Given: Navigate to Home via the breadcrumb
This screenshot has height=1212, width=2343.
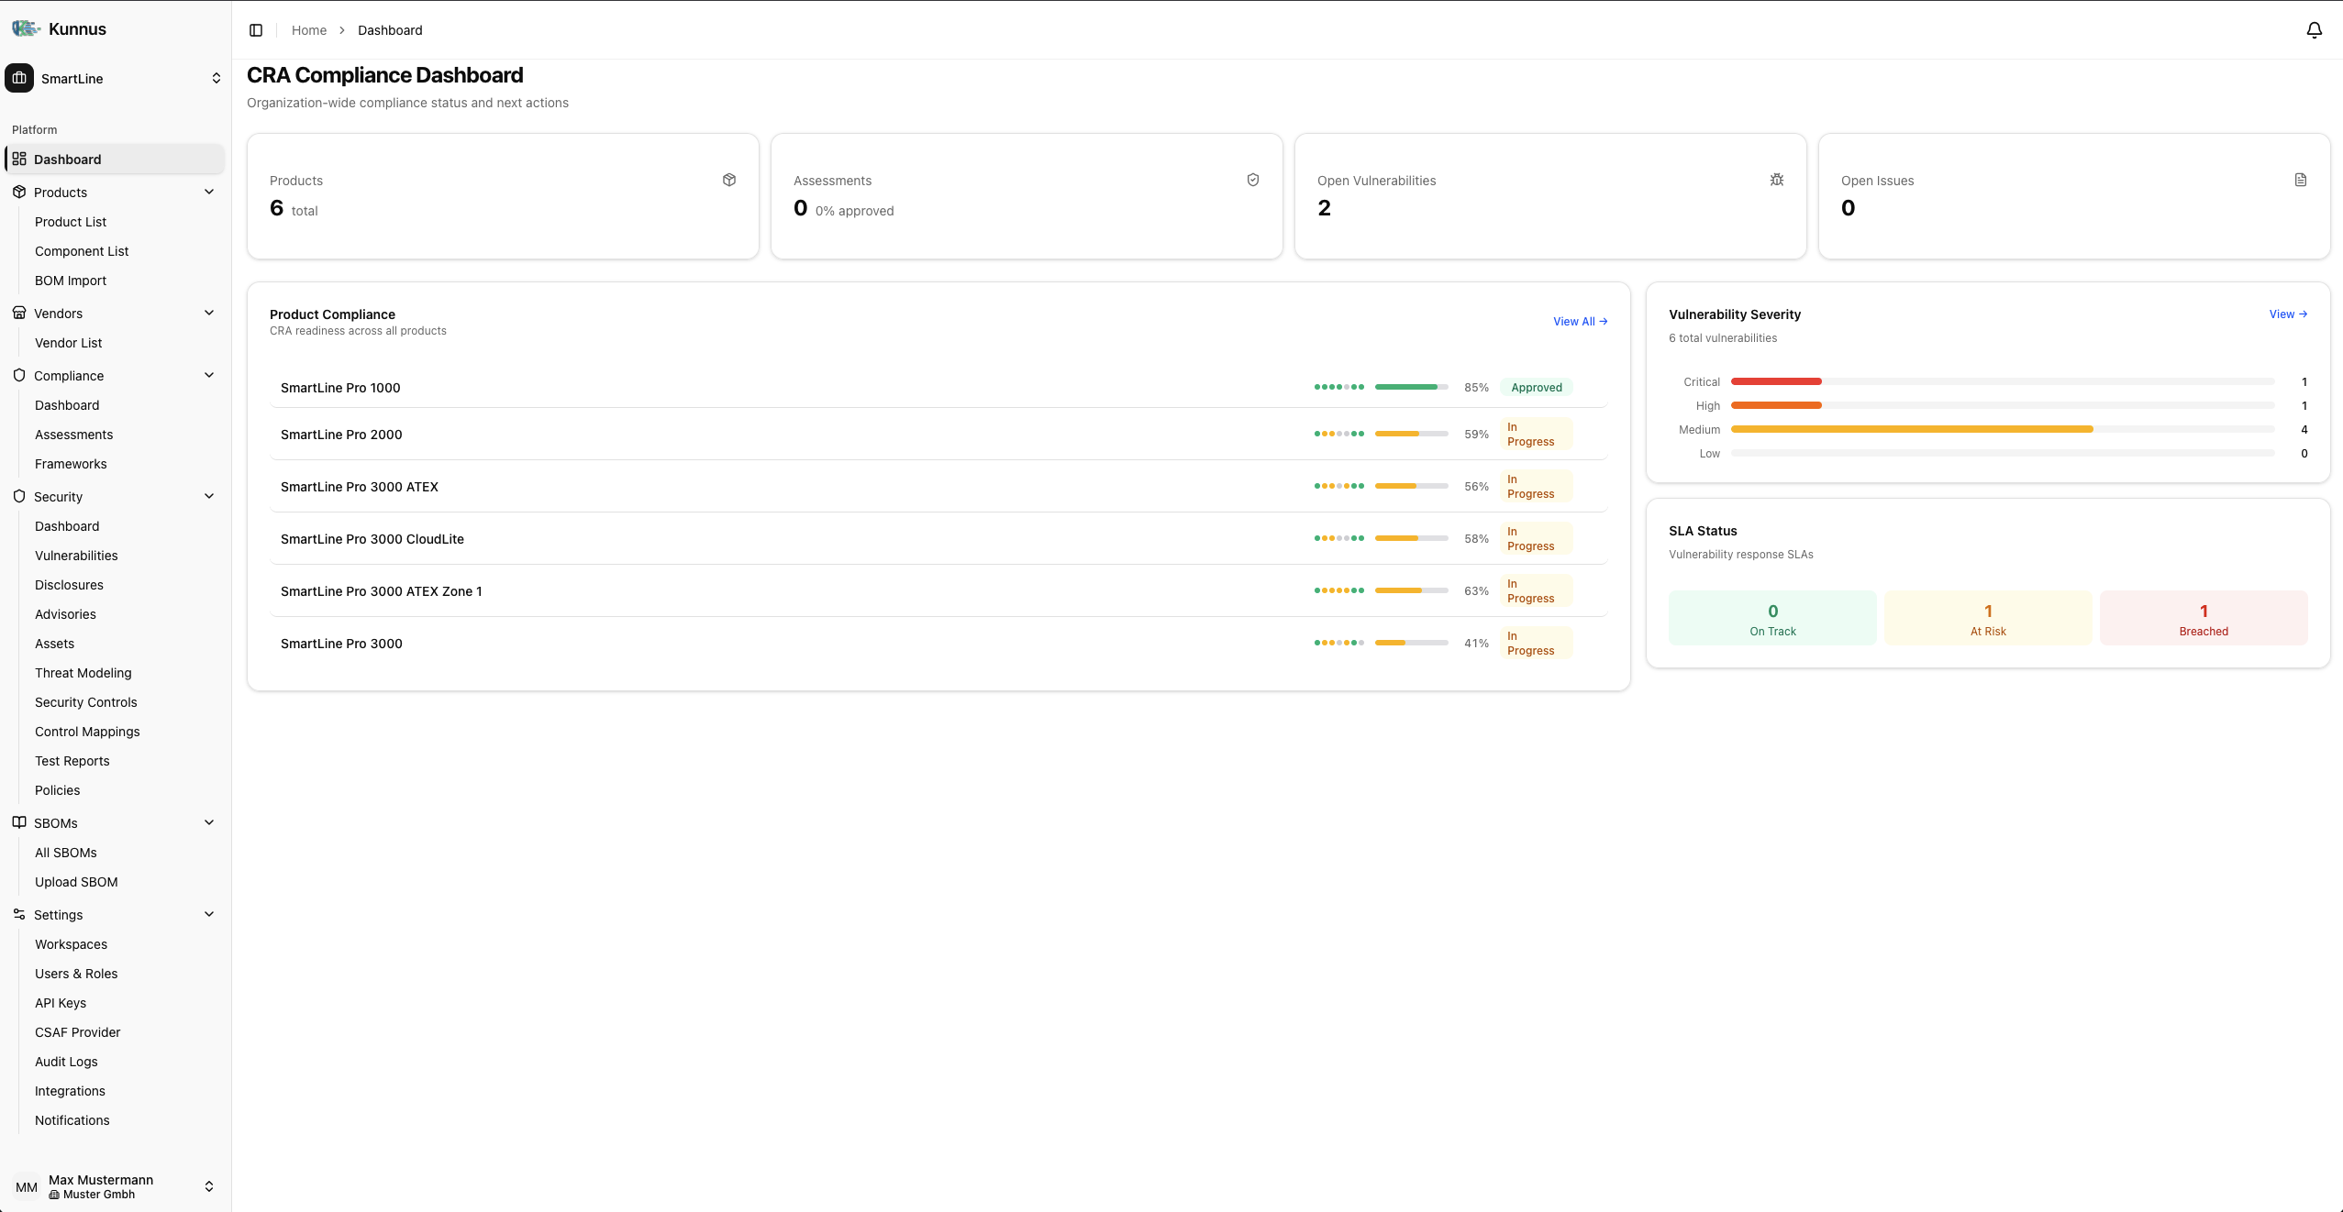Looking at the screenshot, I should point(308,29).
